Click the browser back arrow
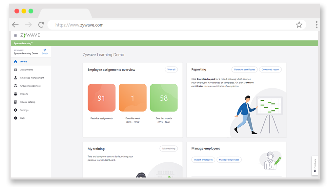 15,25
